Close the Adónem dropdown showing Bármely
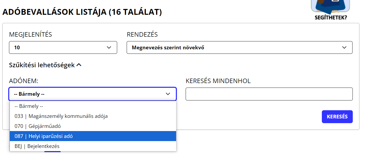Image resolution: width=366 pixels, height=154 pixels. [93, 94]
